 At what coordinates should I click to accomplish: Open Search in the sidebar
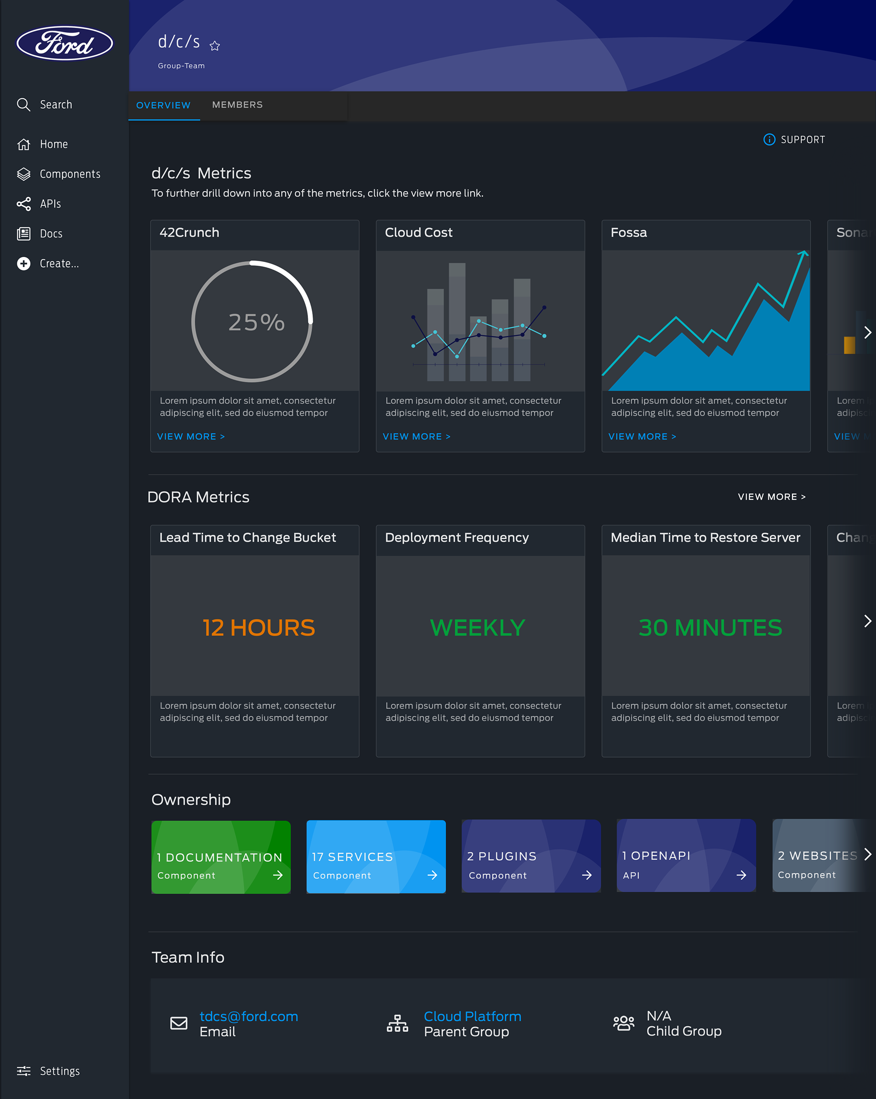(45, 105)
